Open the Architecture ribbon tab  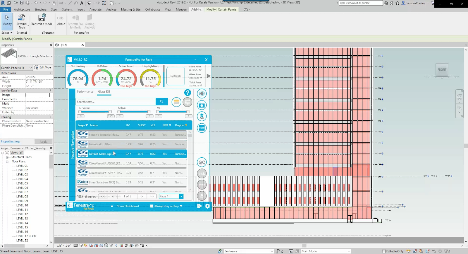pos(22,9)
